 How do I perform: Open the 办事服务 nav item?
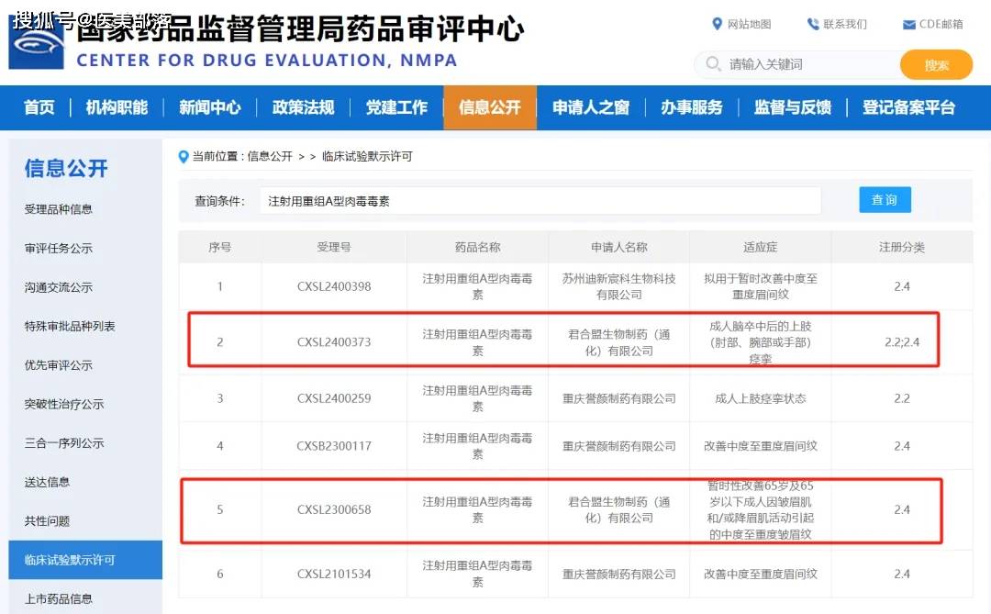coord(692,107)
